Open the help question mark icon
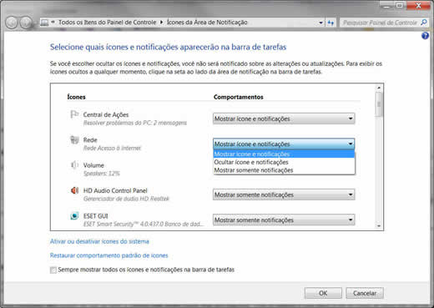The width and height of the screenshot is (434, 308). pyautogui.click(x=425, y=36)
